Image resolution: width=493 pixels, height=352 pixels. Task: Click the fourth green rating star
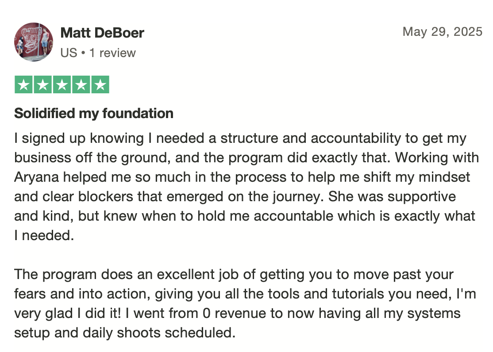(x=81, y=84)
